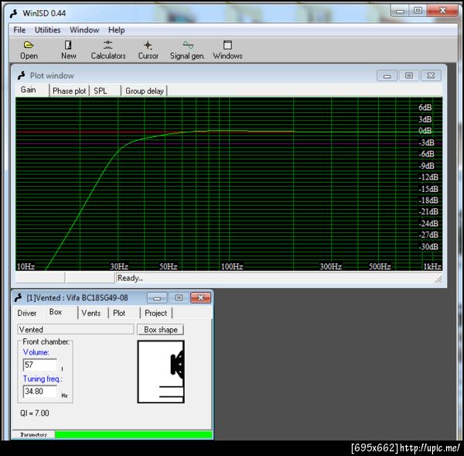Open the Vented box type combo box

[x=76, y=330]
